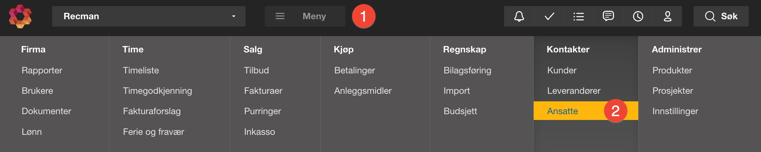Open Innstillinger under Administrer
Screen dimensions: 761x152
pyautogui.click(x=675, y=111)
